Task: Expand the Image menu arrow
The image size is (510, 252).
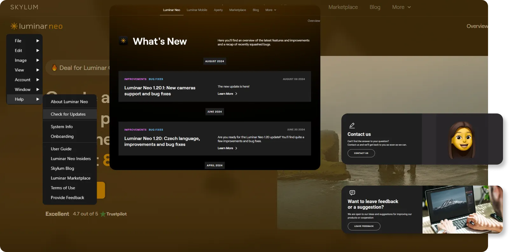Action: click(38, 60)
